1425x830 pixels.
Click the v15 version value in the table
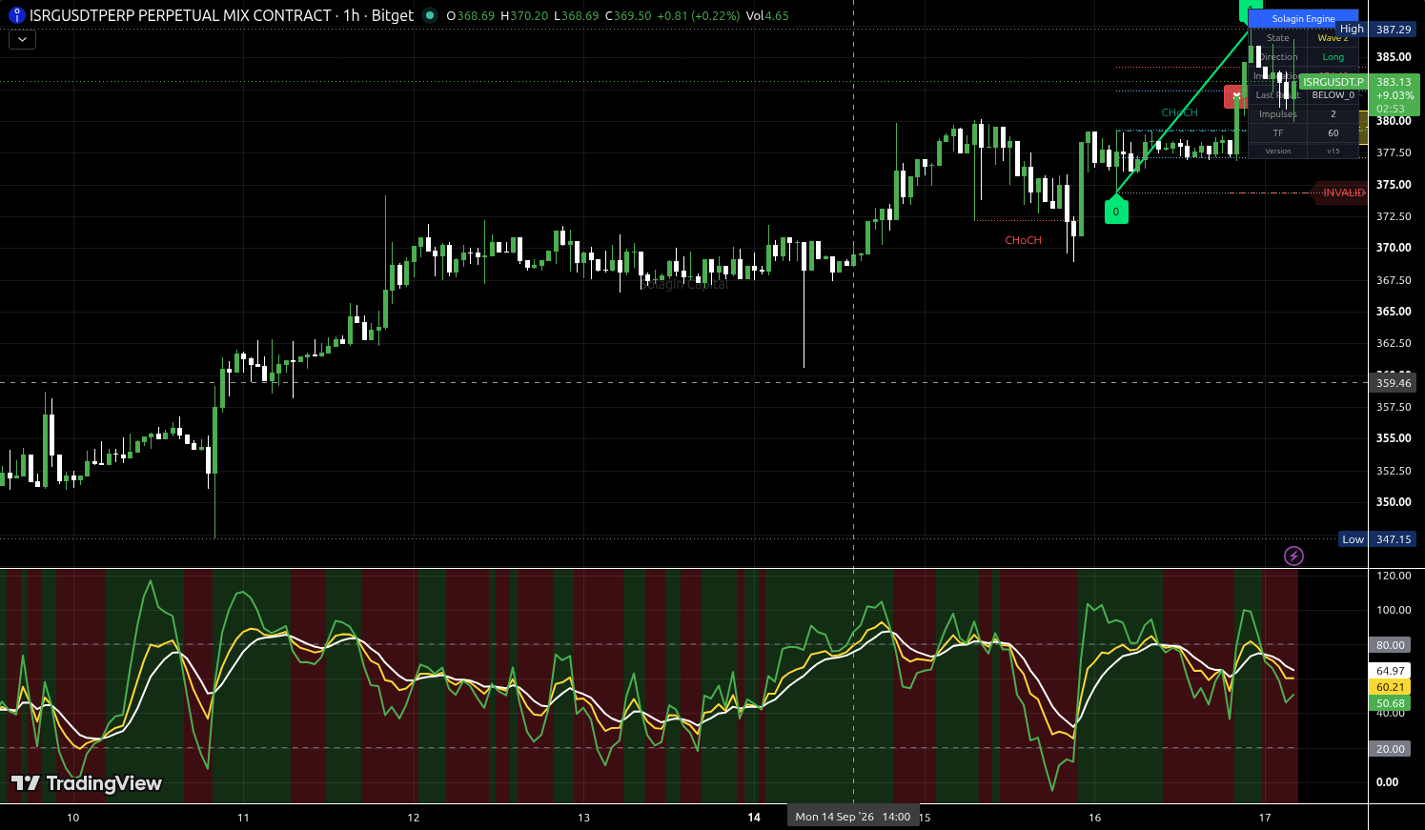(1333, 152)
